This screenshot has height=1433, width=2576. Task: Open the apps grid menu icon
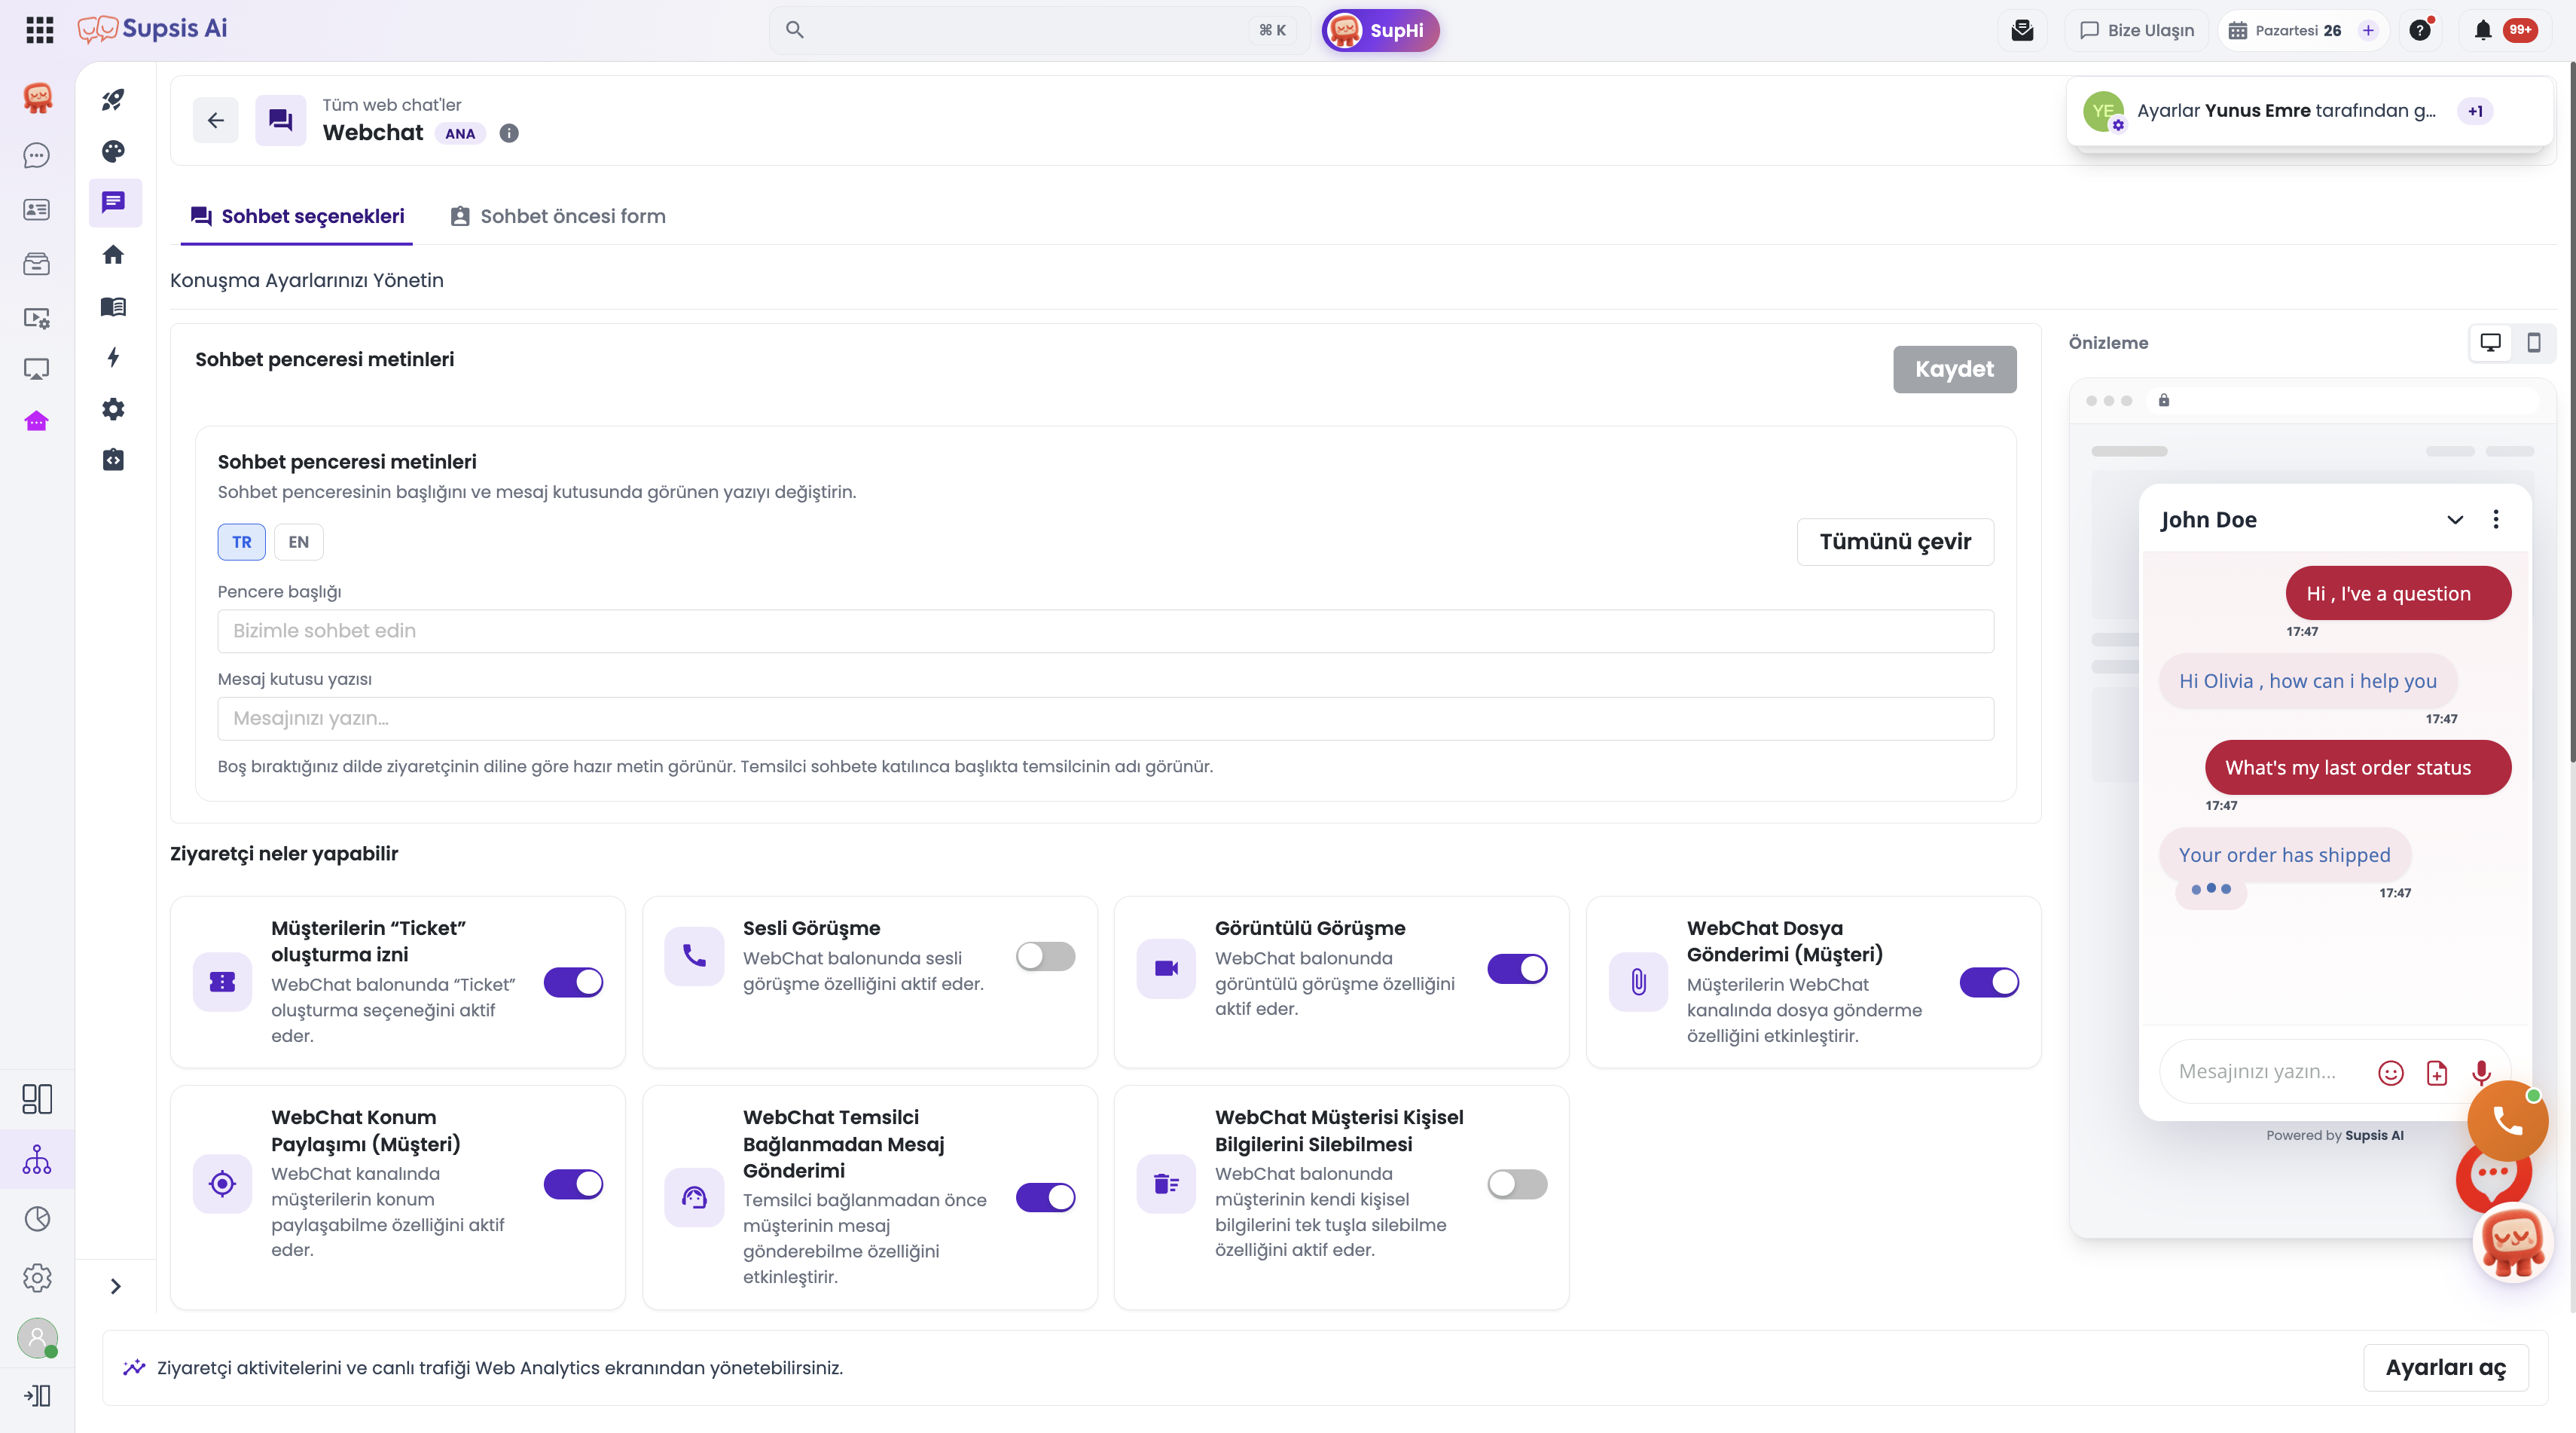39,30
